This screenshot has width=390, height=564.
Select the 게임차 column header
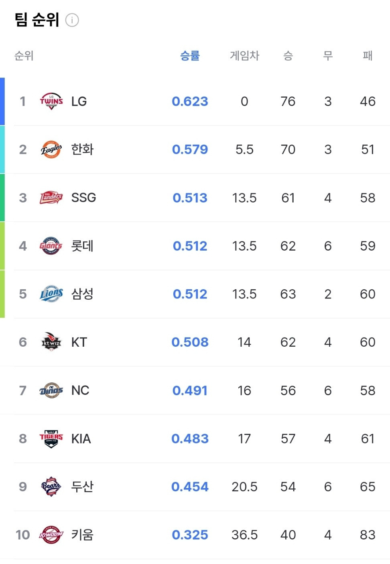pyautogui.click(x=244, y=55)
